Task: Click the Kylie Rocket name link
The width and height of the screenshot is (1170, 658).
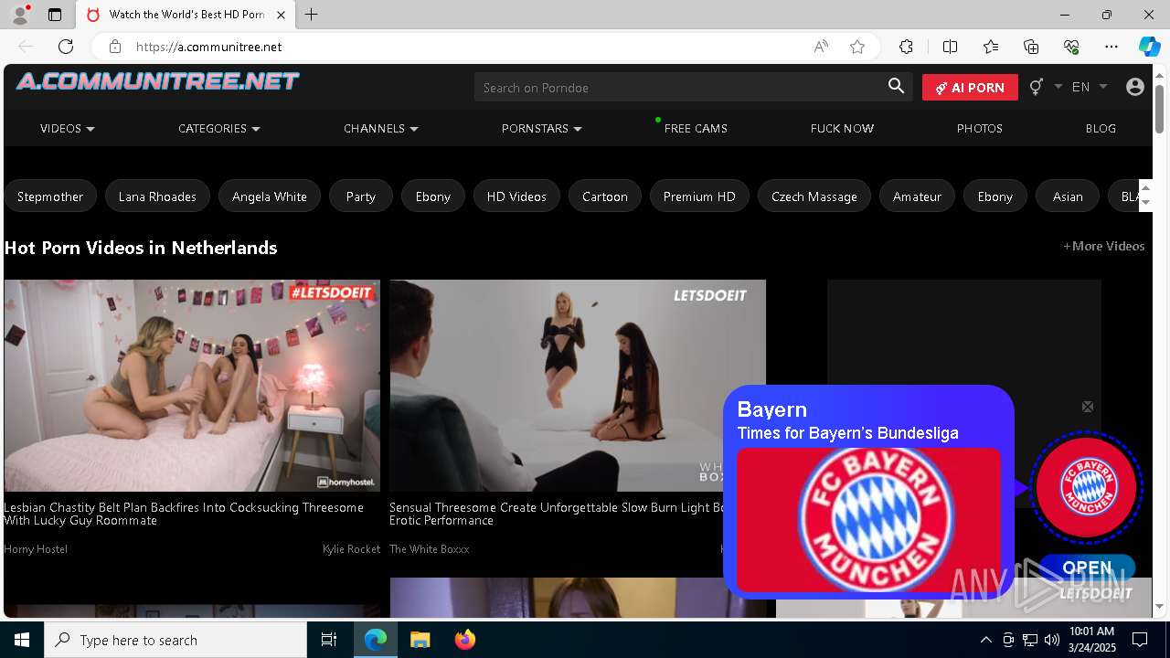Action: click(351, 549)
